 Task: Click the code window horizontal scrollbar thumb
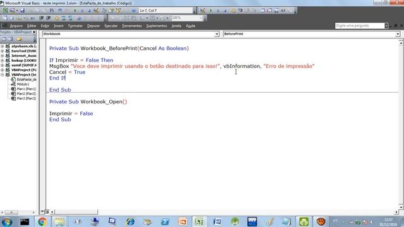[x=76, y=212]
